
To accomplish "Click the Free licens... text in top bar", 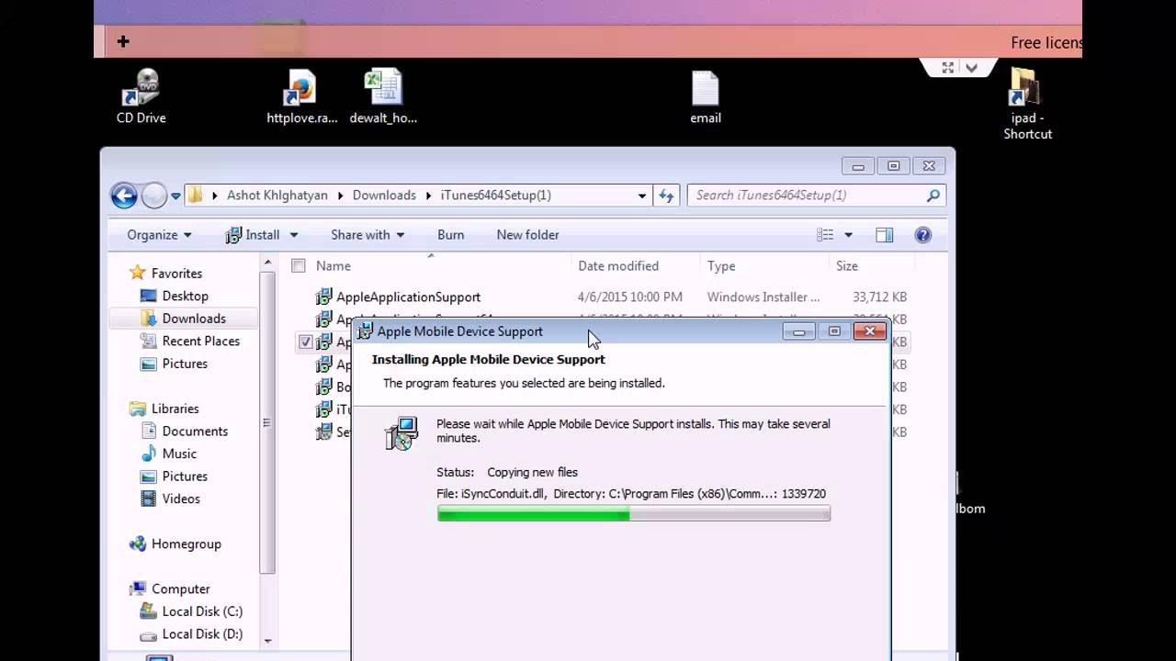I will pos(1046,42).
